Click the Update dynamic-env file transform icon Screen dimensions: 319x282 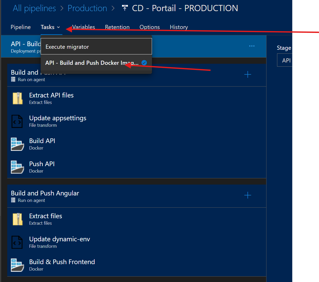(18, 242)
